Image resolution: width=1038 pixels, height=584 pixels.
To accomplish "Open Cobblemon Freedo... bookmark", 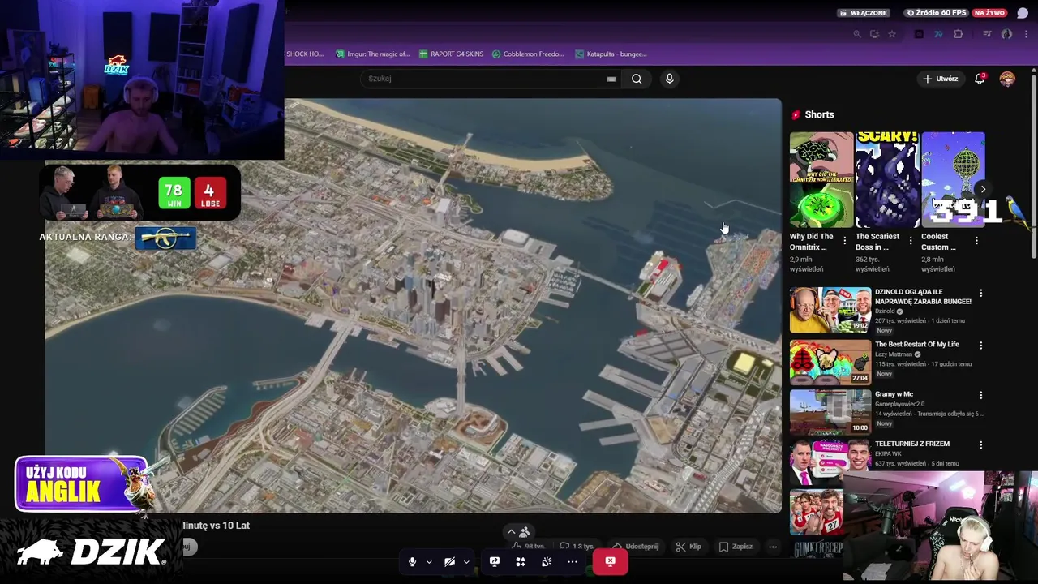I will tap(528, 54).
